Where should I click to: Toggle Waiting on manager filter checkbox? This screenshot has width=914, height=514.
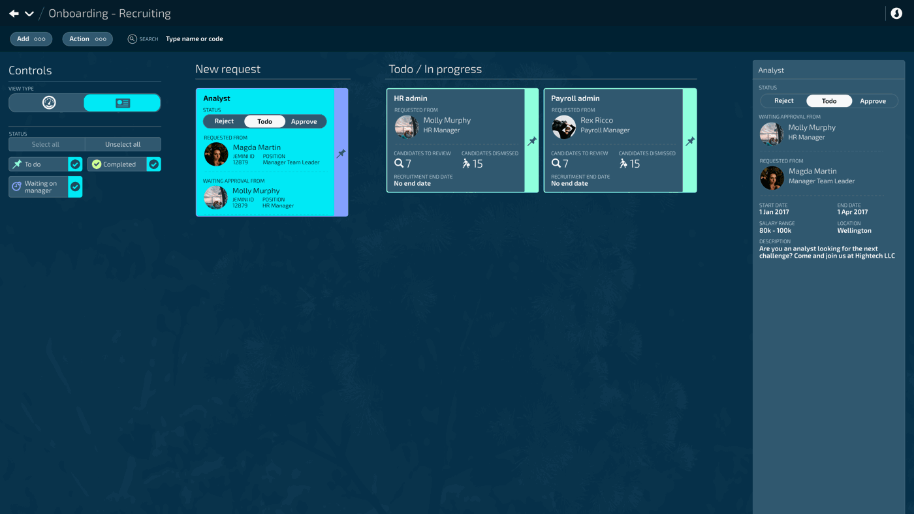pos(75,187)
